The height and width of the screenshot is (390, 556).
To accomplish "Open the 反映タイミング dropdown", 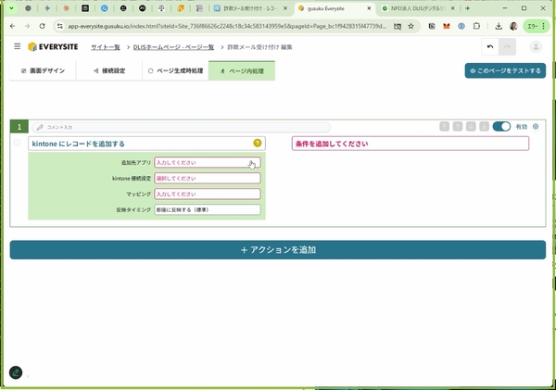I will point(208,210).
